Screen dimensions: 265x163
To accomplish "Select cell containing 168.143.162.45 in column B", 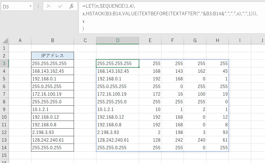I will coord(52,71).
